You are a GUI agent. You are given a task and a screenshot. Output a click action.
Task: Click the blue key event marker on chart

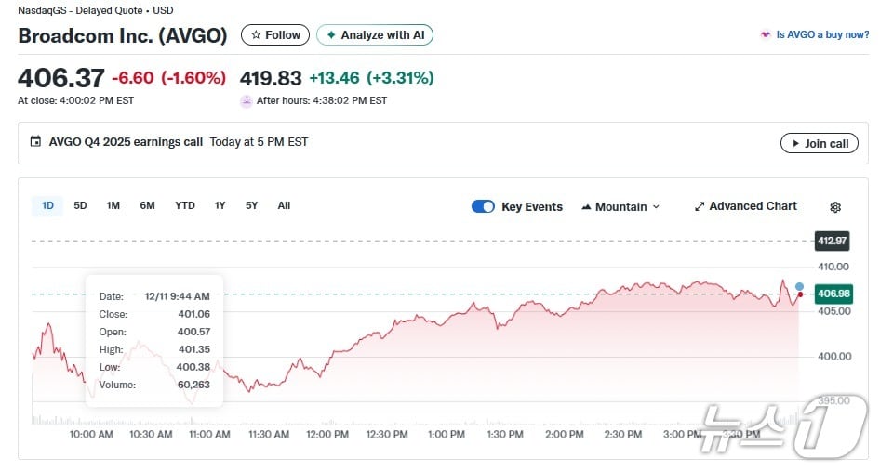(x=799, y=286)
